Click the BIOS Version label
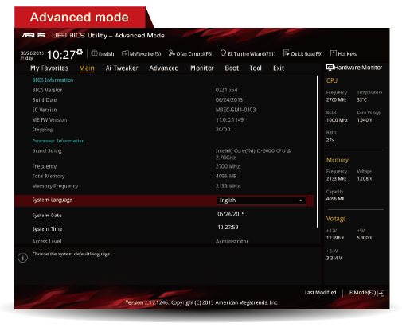 click(x=47, y=90)
